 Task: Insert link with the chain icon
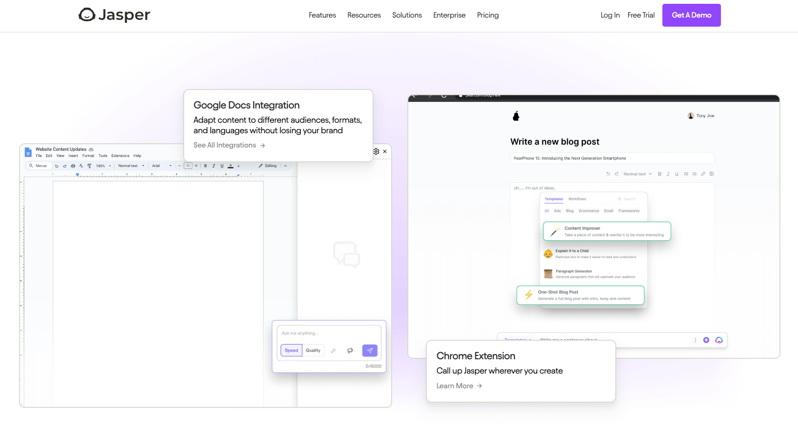point(703,174)
